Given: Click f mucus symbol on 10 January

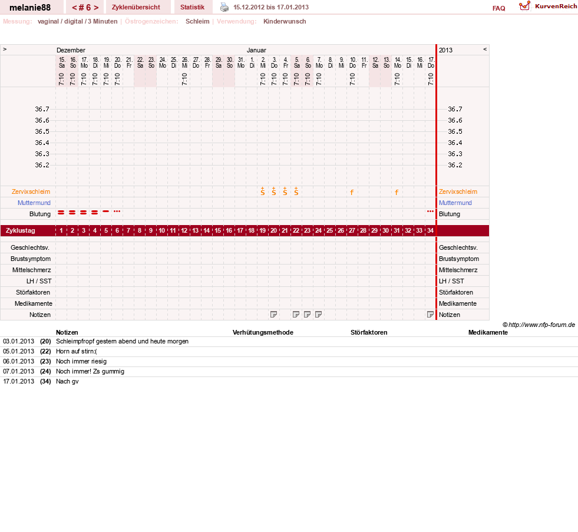Looking at the screenshot, I should (352, 192).
